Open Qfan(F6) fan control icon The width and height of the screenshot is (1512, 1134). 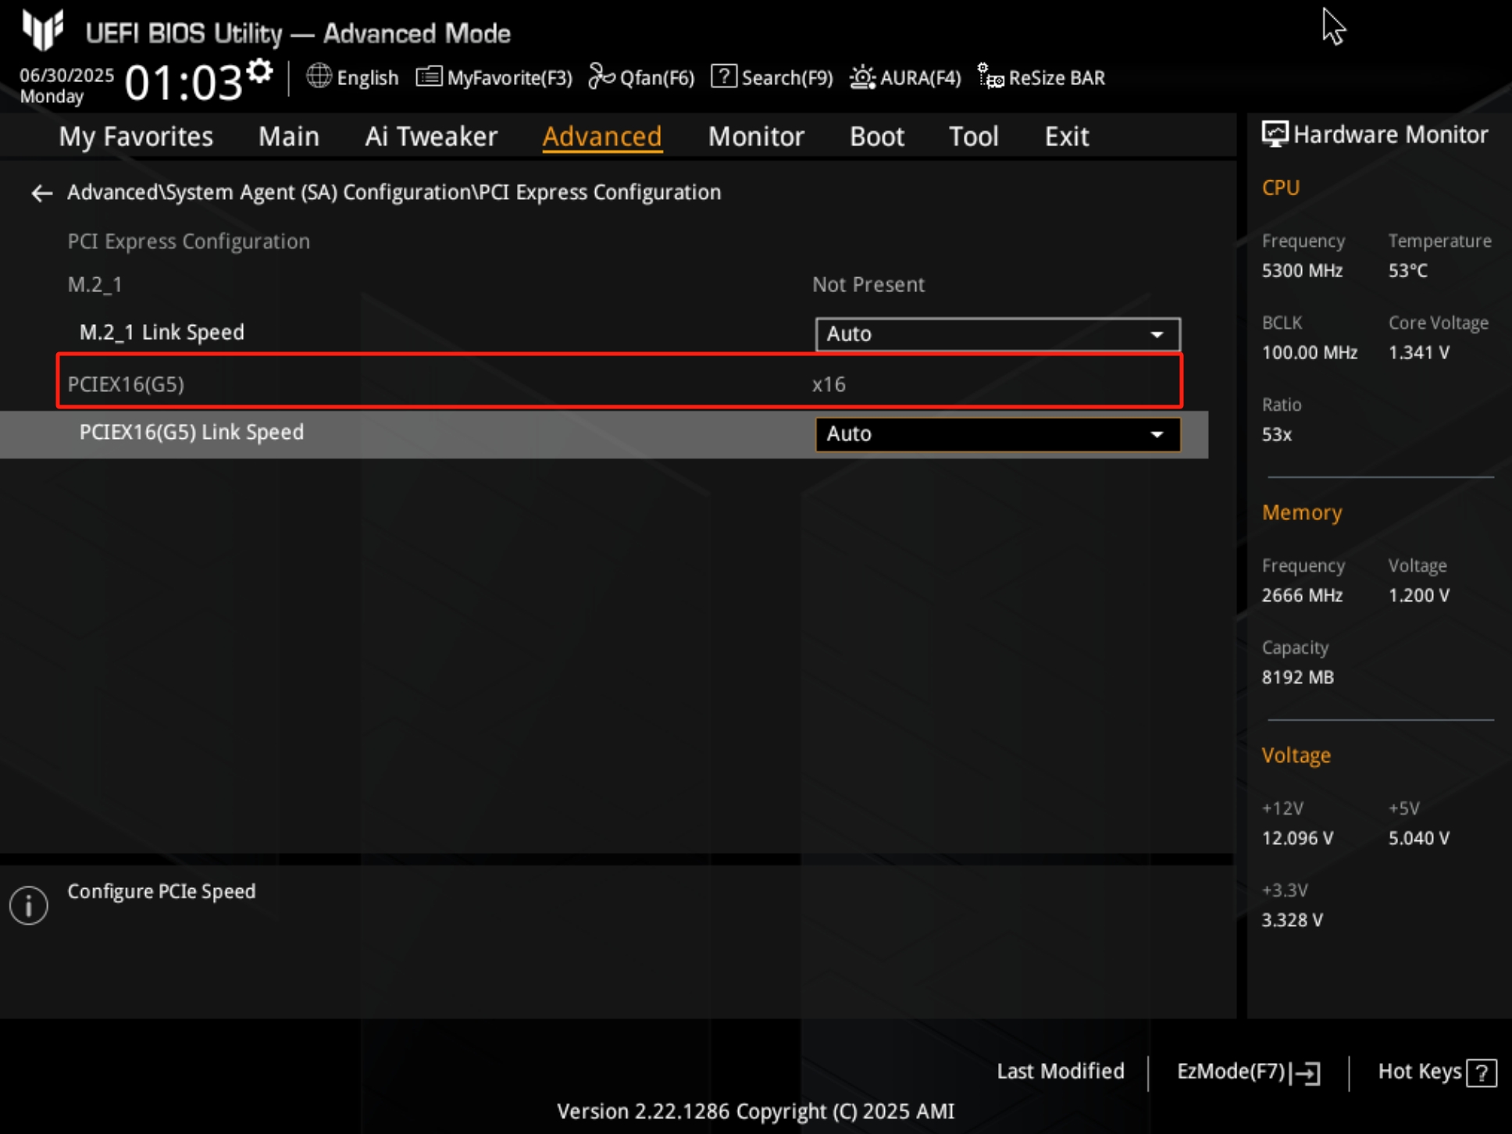(x=601, y=77)
